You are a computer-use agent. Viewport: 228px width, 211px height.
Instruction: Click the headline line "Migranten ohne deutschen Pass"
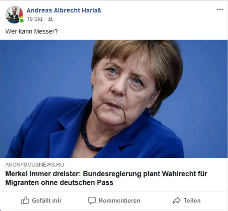[x=59, y=183]
